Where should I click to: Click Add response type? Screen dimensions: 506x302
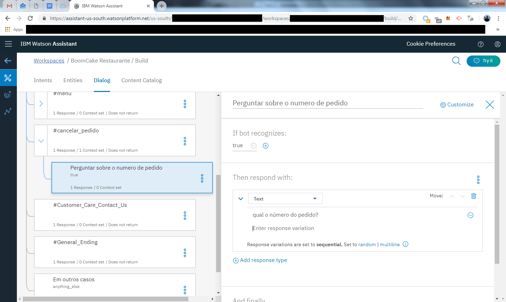click(260, 260)
